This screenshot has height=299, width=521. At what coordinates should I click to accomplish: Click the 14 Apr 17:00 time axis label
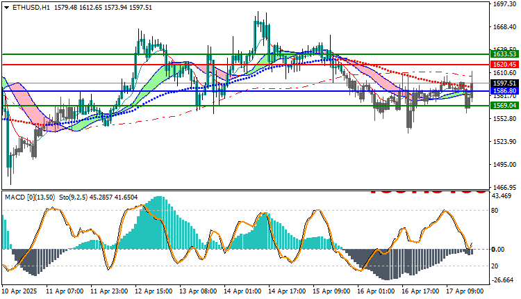pyautogui.click(x=287, y=291)
